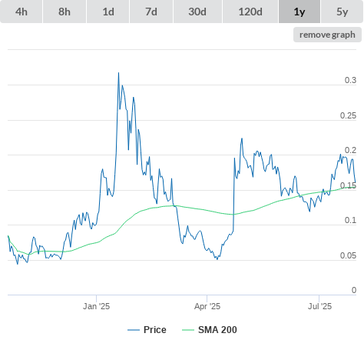
Task: Click the green SMA 200 legend line marker
Action: coord(188,330)
